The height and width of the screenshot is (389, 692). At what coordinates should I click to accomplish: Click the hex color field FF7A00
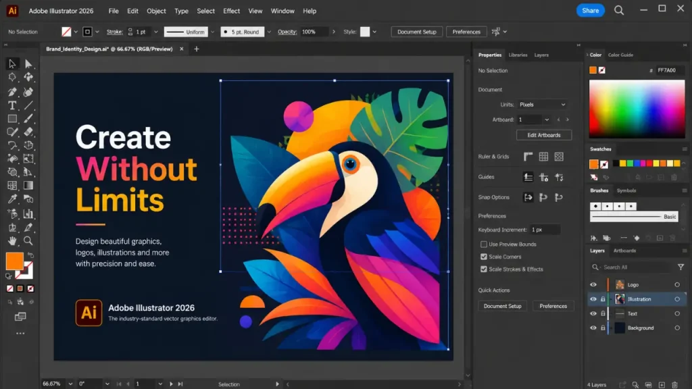tap(670, 70)
